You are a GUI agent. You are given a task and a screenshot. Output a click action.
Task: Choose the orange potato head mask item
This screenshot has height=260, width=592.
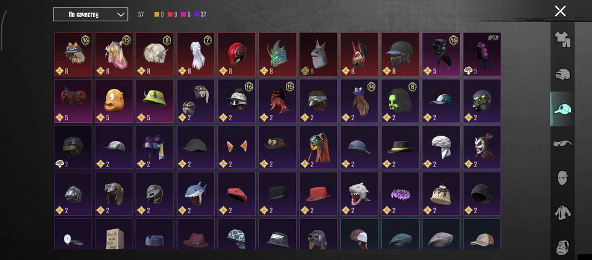coord(114,101)
